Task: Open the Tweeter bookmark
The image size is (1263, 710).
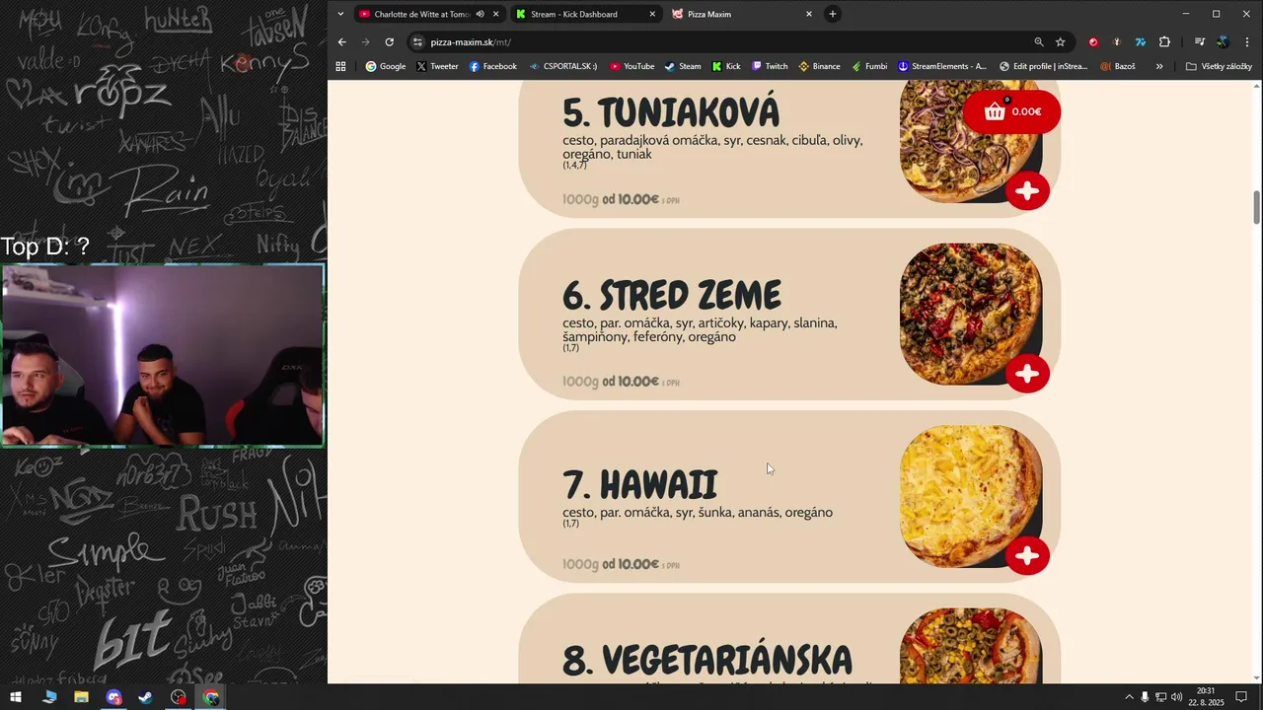Action: click(437, 66)
